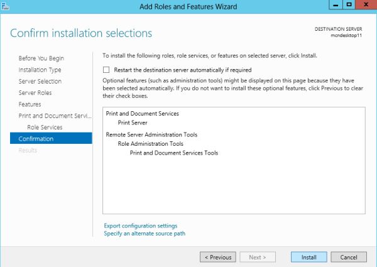Image resolution: width=377 pixels, height=267 pixels.
Task: Go to the Before You Begin step
Action: (41, 58)
